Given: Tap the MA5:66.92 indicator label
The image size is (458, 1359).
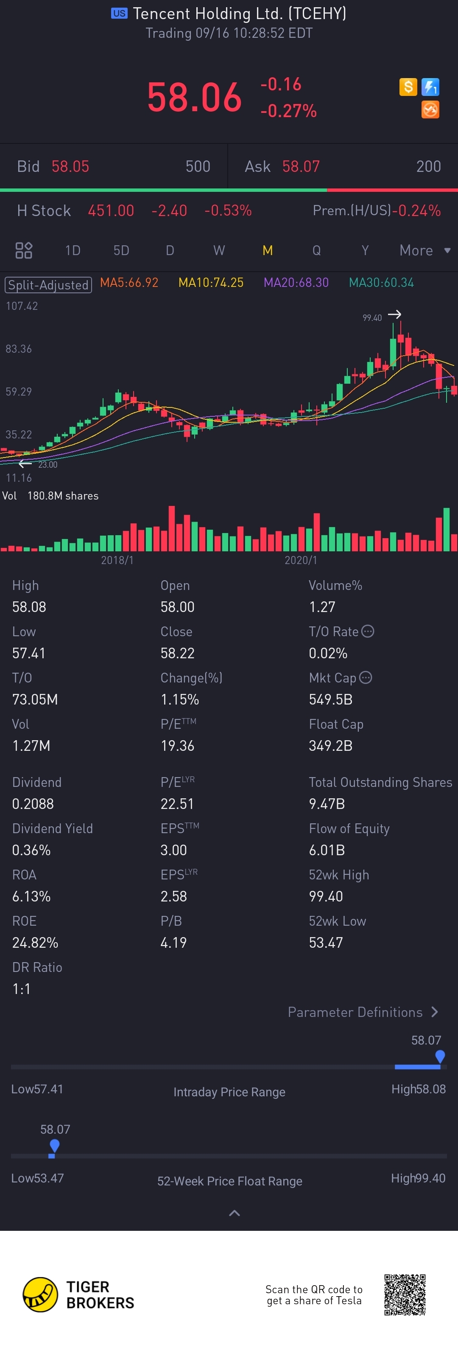Looking at the screenshot, I should pos(129,282).
